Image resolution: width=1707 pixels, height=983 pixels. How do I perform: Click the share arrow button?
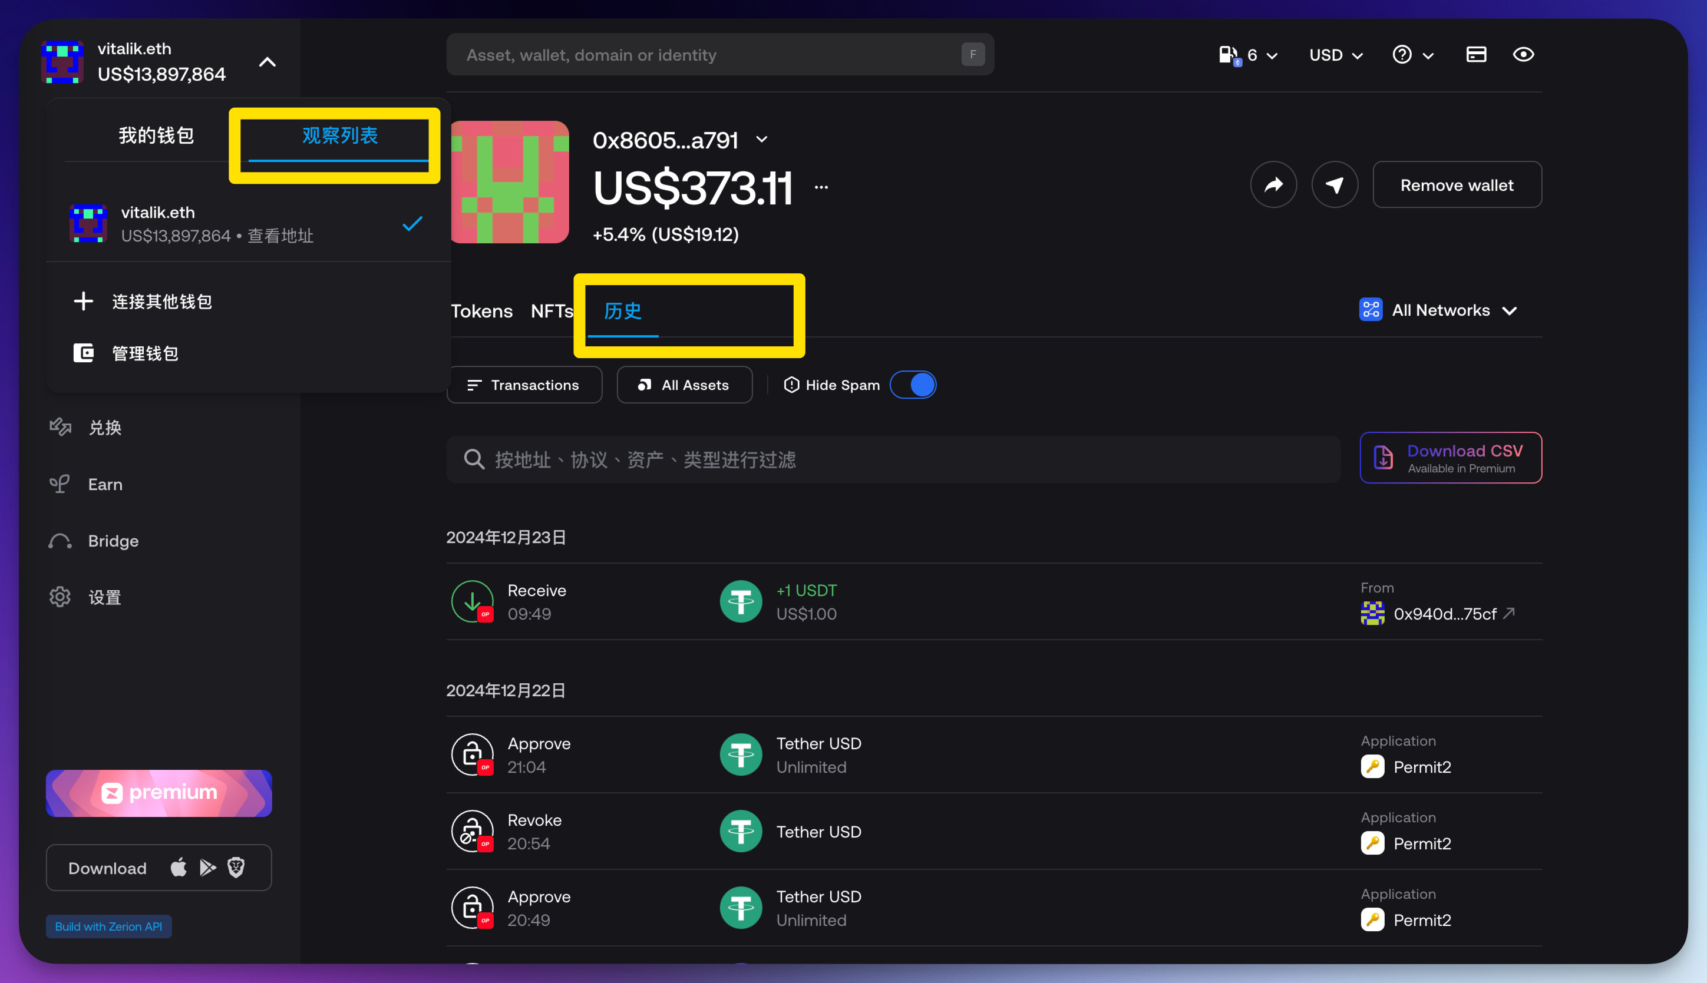coord(1273,184)
